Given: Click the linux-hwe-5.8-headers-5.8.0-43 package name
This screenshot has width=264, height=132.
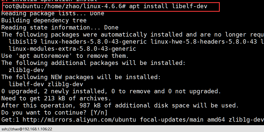Looking at the screenshot, I should [x=204, y=42].
